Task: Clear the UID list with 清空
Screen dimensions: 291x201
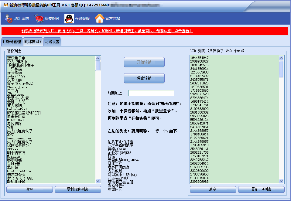Action: pyautogui.click(x=213, y=189)
